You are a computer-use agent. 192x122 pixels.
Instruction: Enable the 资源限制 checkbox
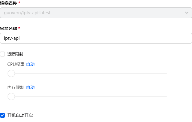(3, 54)
